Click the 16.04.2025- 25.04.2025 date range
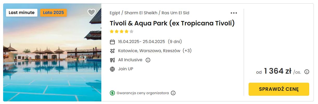This screenshot has height=104, width=318. click(x=142, y=41)
